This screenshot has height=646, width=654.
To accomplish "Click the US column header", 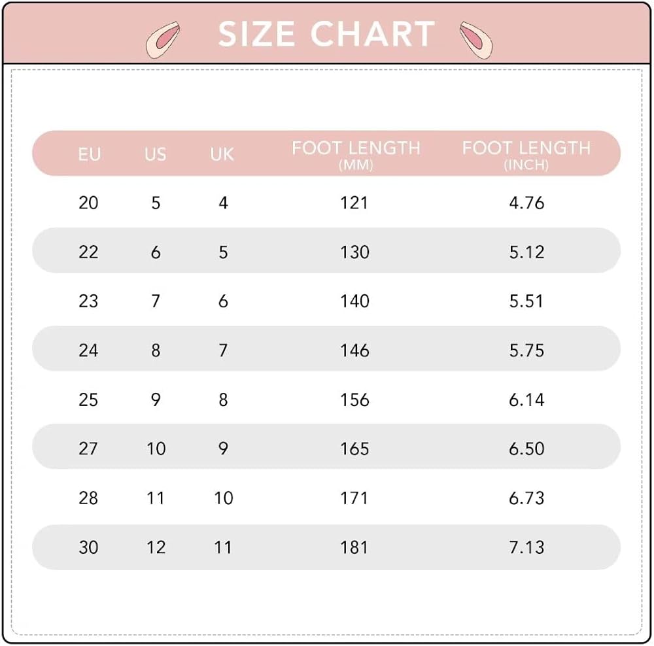I will [x=156, y=154].
